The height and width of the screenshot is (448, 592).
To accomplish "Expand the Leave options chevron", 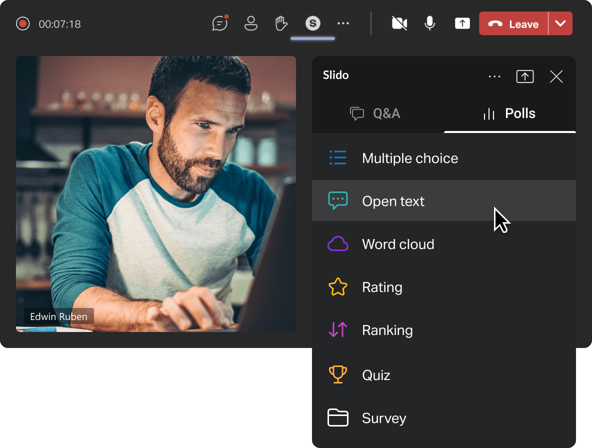I will tap(560, 23).
